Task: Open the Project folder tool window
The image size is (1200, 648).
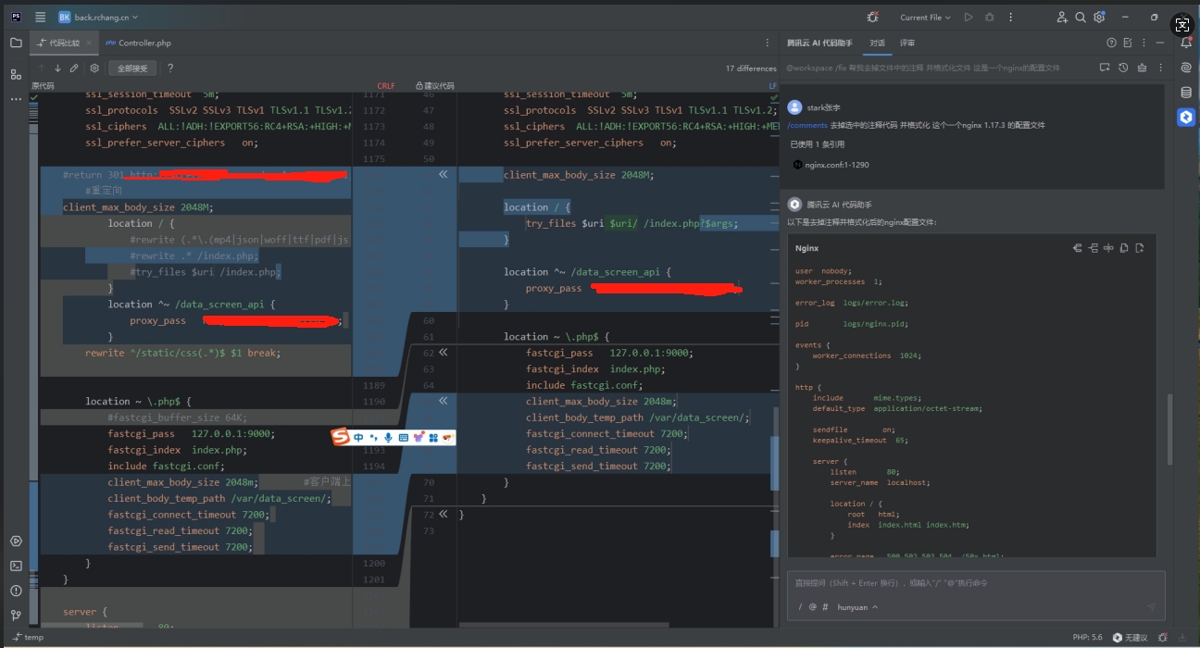Action: coord(16,43)
